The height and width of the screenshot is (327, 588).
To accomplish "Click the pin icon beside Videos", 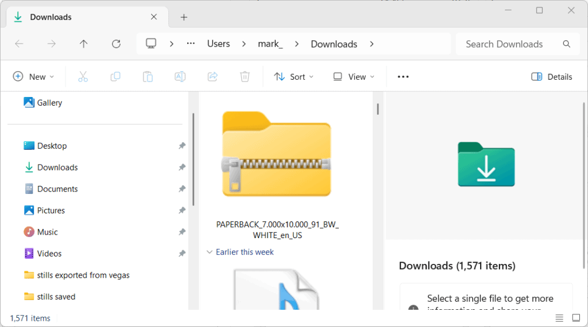I will (x=182, y=254).
